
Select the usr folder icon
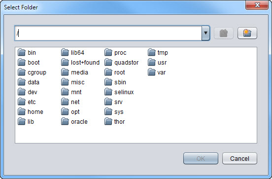tap(152, 62)
